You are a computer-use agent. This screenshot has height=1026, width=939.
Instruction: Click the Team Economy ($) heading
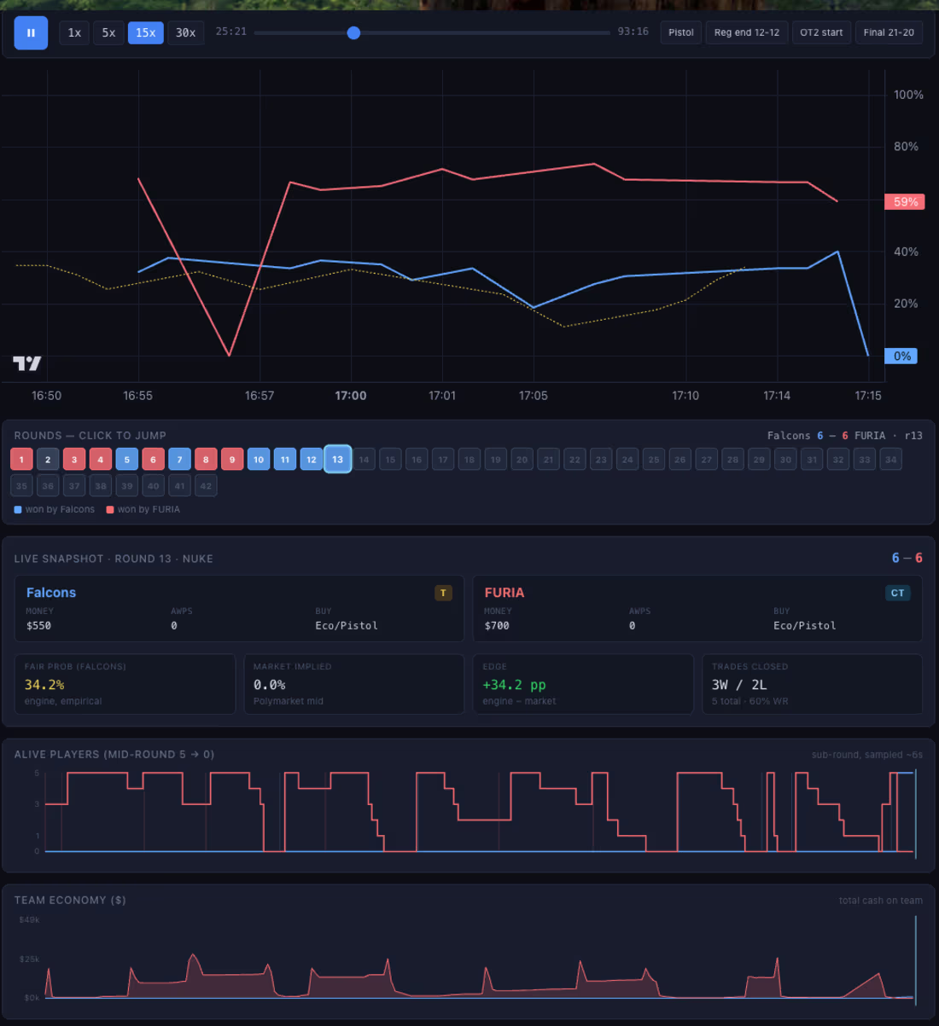[70, 901]
